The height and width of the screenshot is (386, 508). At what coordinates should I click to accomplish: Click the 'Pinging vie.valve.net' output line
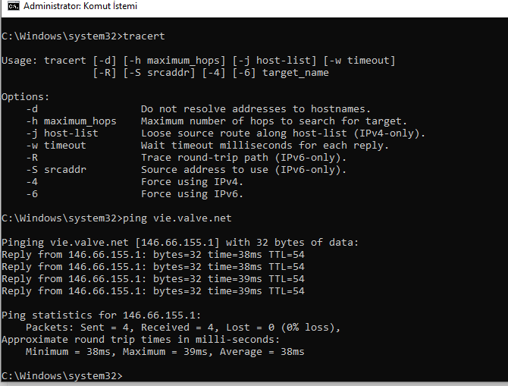pos(180,243)
